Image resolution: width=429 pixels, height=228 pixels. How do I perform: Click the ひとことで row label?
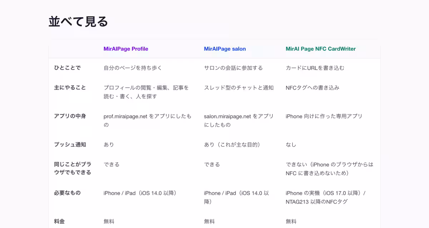pyautogui.click(x=67, y=68)
